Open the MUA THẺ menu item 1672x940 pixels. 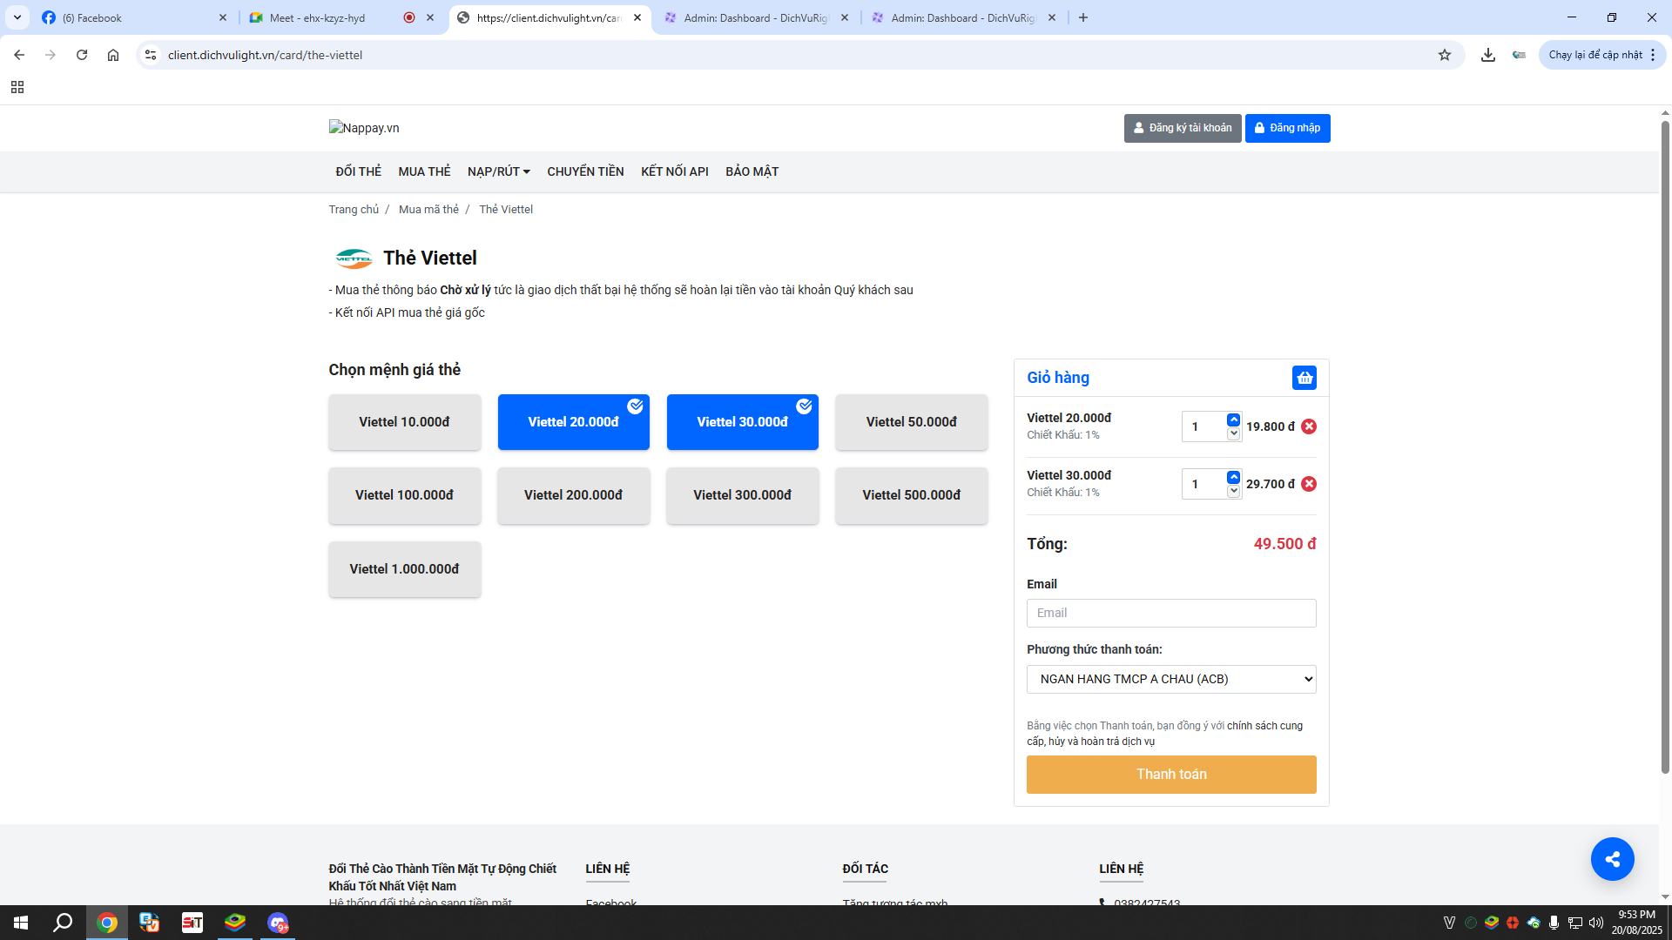click(x=424, y=171)
